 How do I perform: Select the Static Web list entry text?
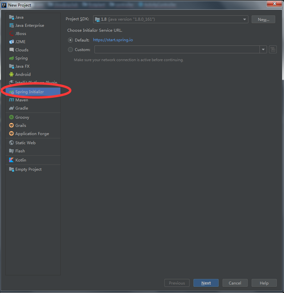25,143
